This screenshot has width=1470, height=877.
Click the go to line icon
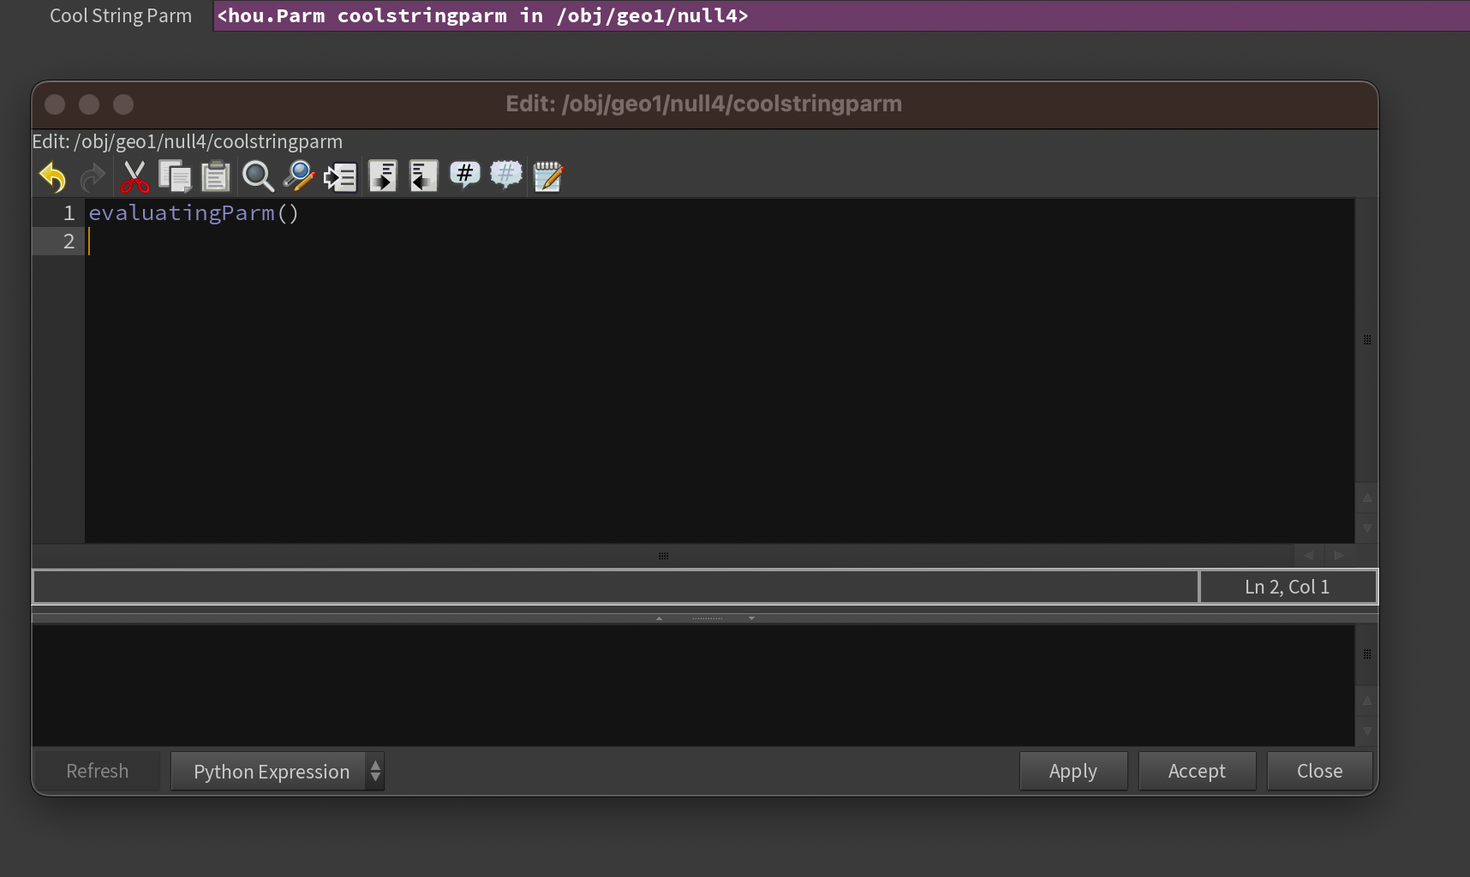pyautogui.click(x=340, y=176)
